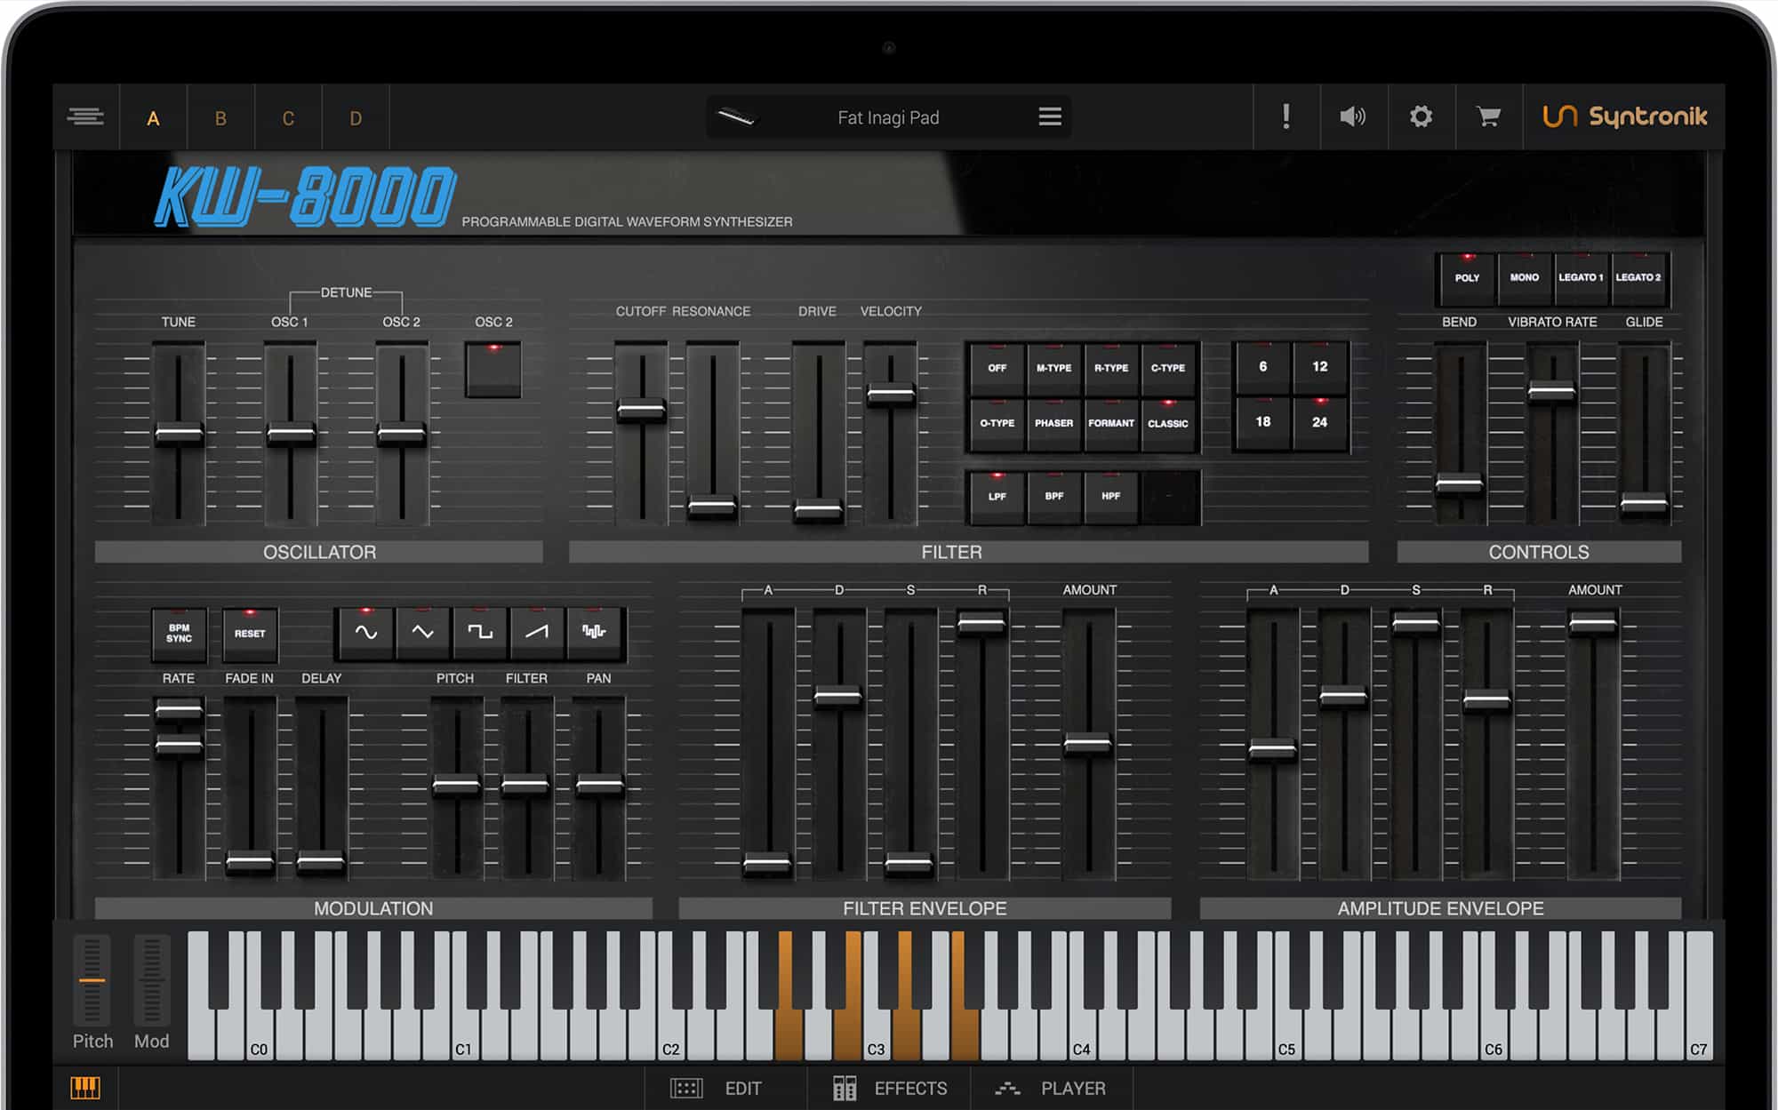Click the Mod wheel

point(151,980)
